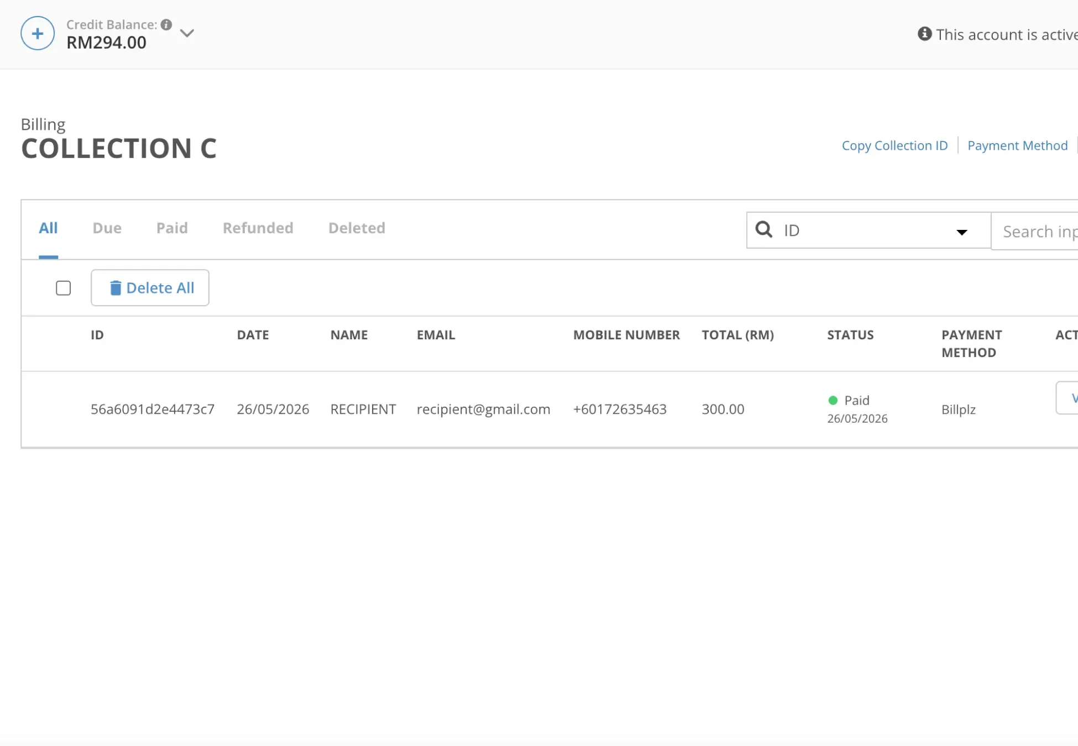Open the Credit Balance info icon
This screenshot has width=1078, height=746.
(x=166, y=25)
